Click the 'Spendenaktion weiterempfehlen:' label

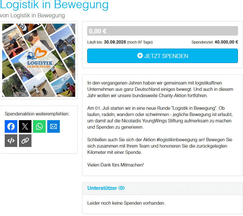click(x=37, y=114)
